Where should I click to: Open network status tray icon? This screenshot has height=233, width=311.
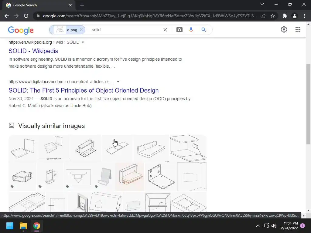[266, 226]
